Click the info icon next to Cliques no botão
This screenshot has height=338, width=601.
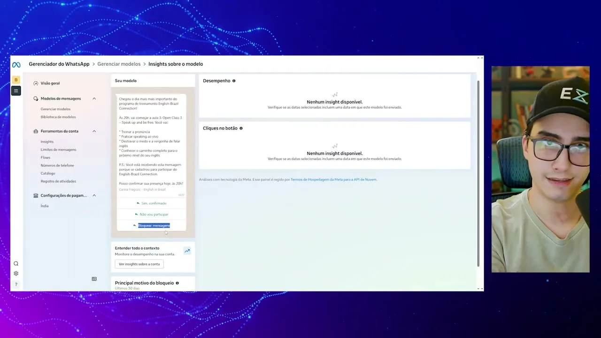(x=241, y=128)
